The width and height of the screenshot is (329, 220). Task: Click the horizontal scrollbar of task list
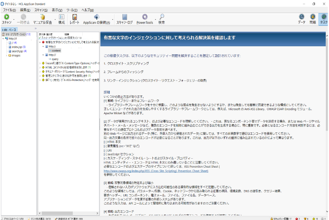point(57,213)
